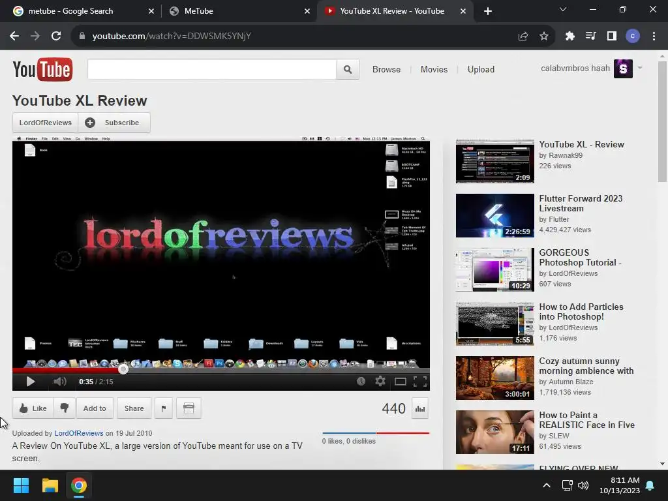This screenshot has width=668, height=501.
Task: Close the metube Google Search tab
Action: click(x=151, y=11)
